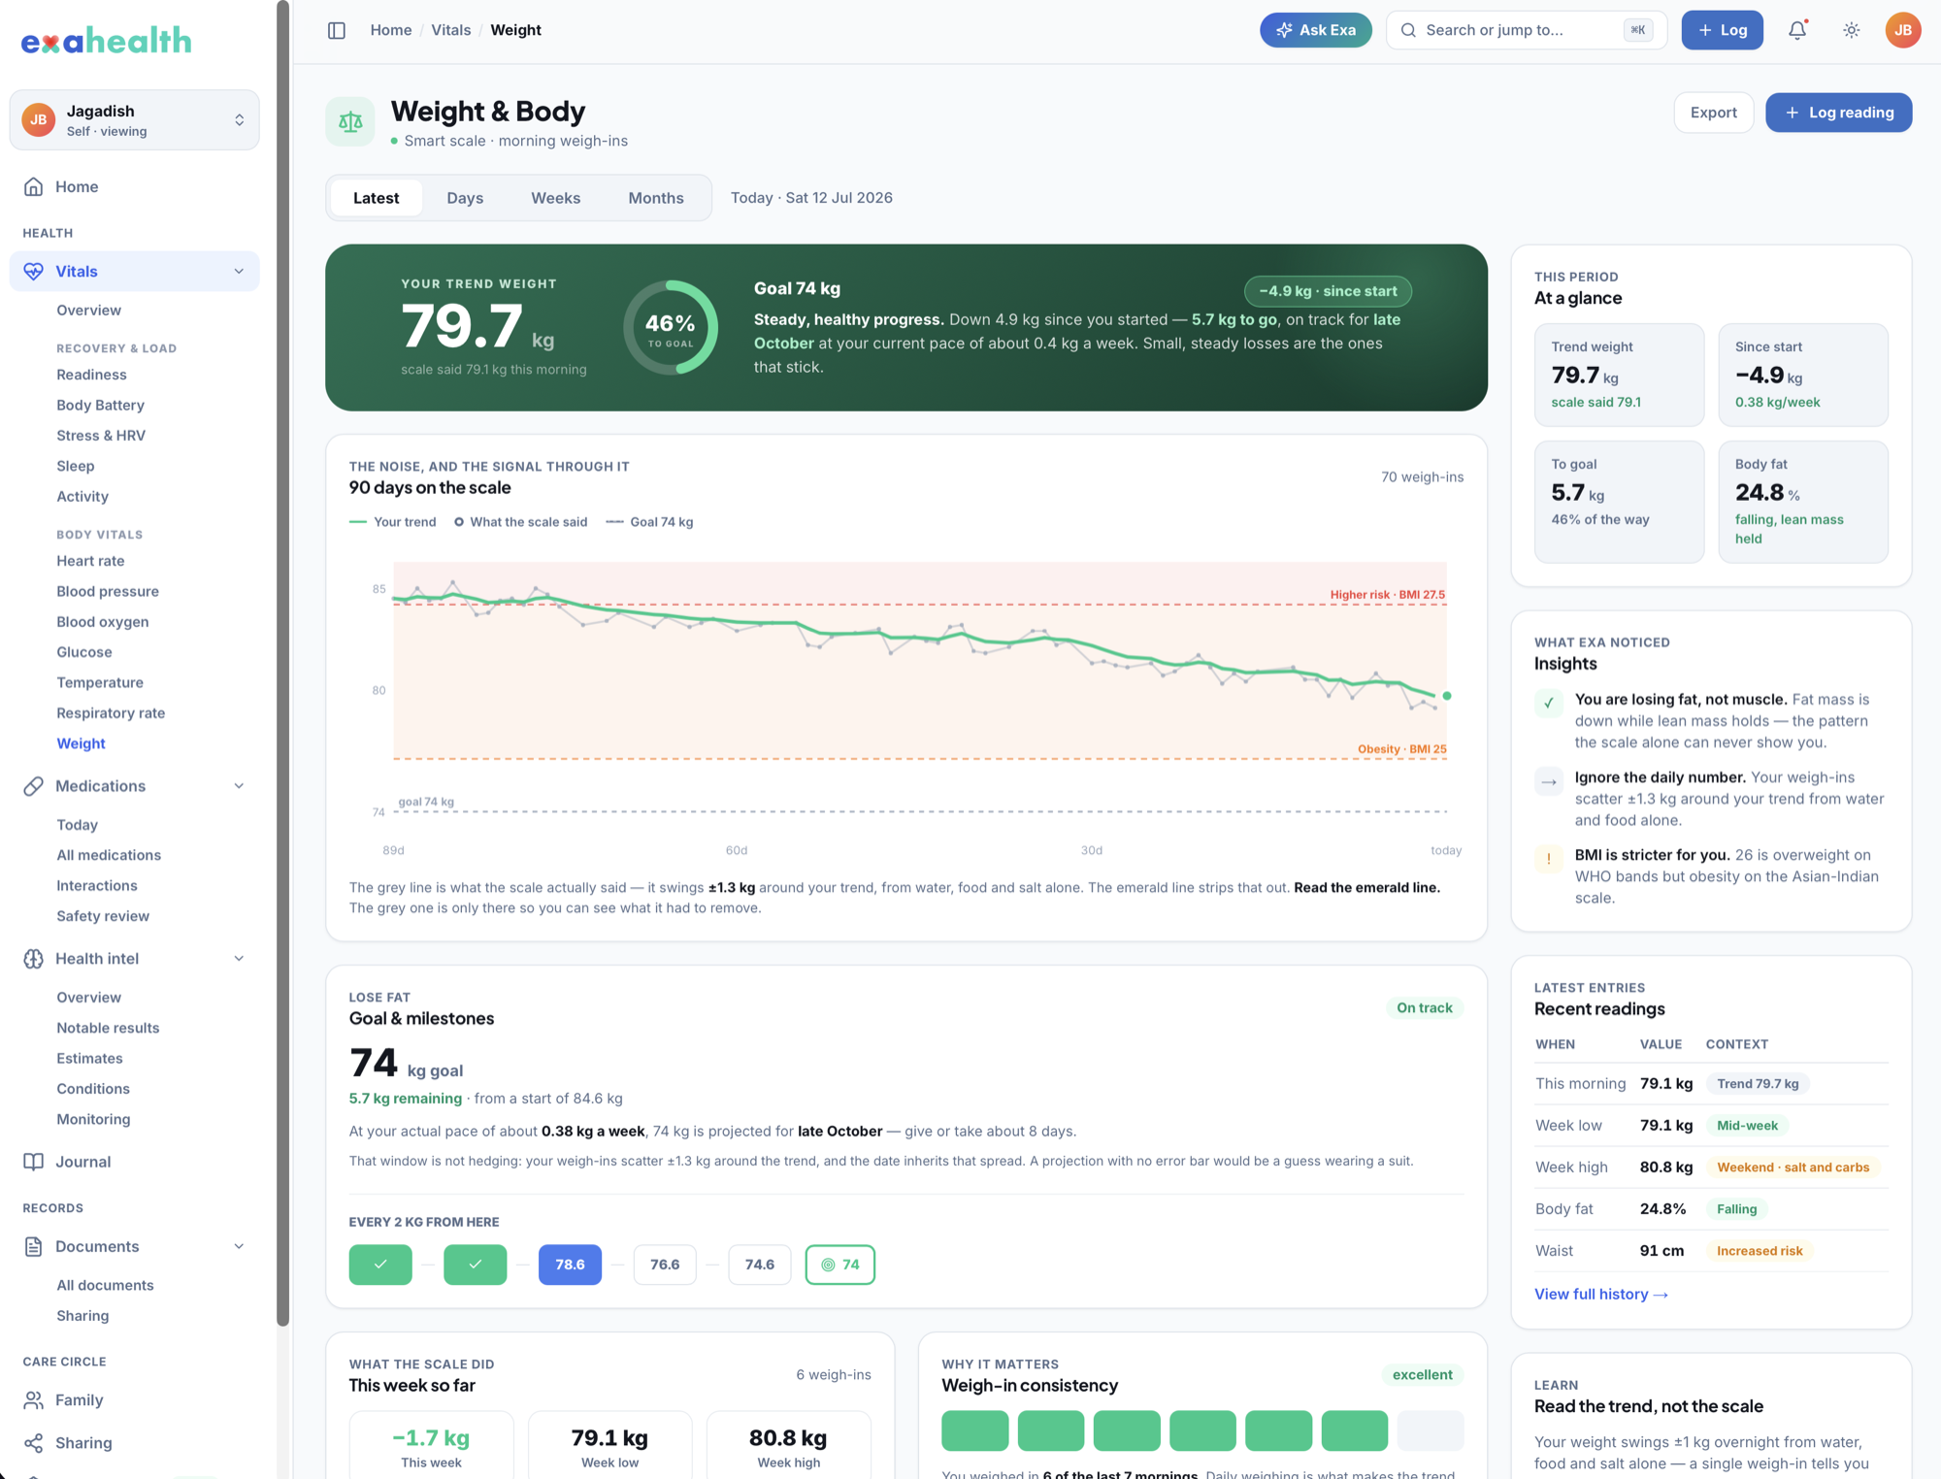Image resolution: width=1941 pixels, height=1479 pixels.
Task: Open the Ask Exa assistant
Action: coord(1316,30)
